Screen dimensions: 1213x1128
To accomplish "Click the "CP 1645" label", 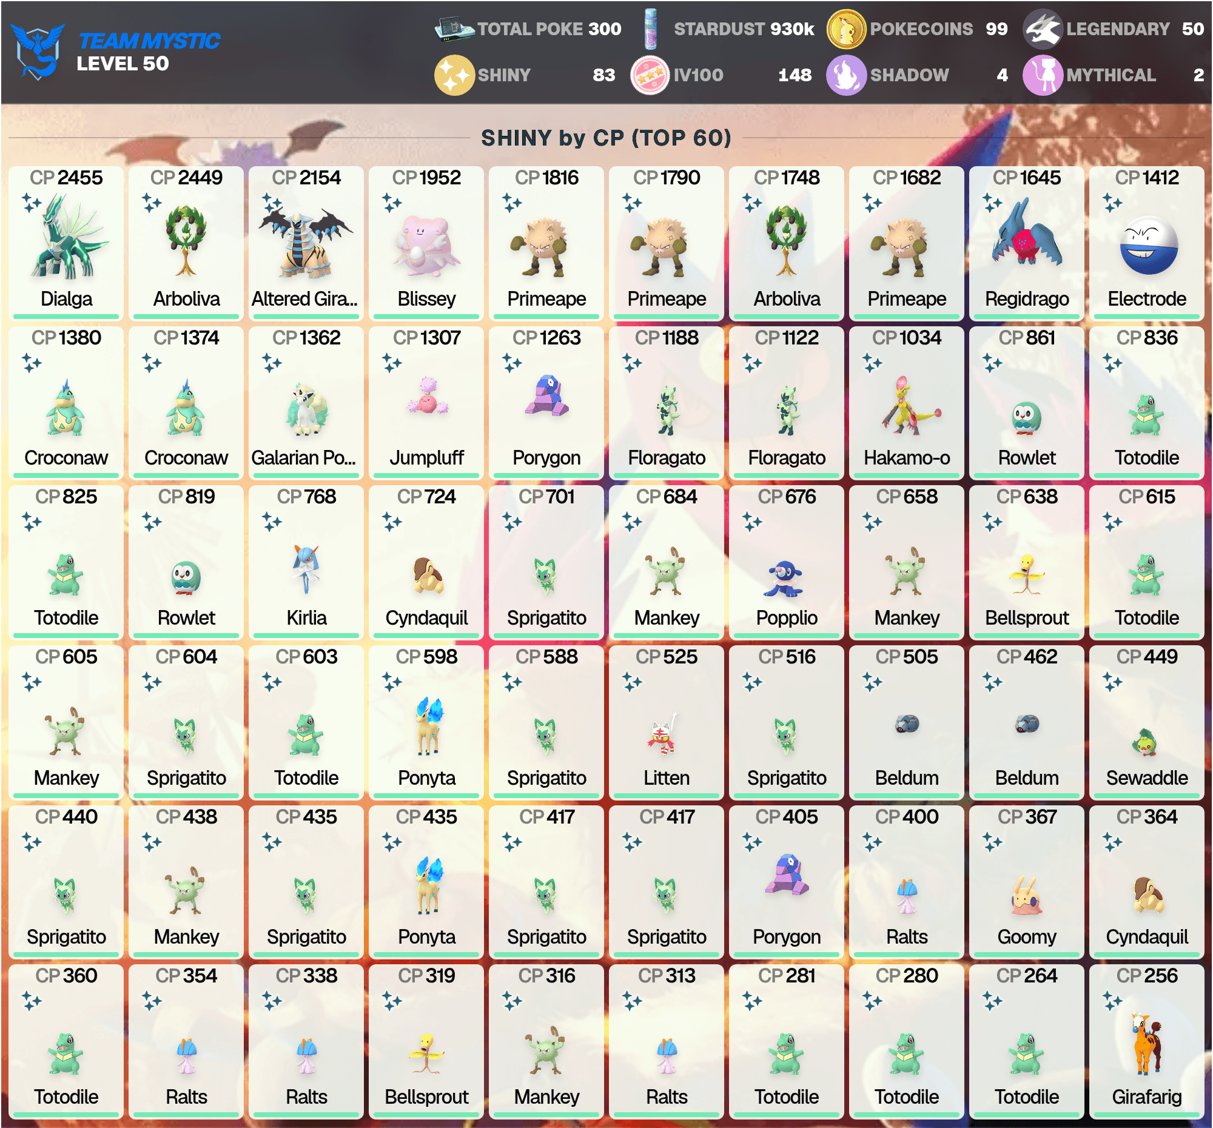I will coord(1027,178).
